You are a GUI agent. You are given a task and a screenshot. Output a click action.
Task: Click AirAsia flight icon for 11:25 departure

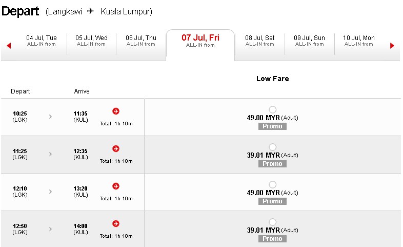coord(116,149)
